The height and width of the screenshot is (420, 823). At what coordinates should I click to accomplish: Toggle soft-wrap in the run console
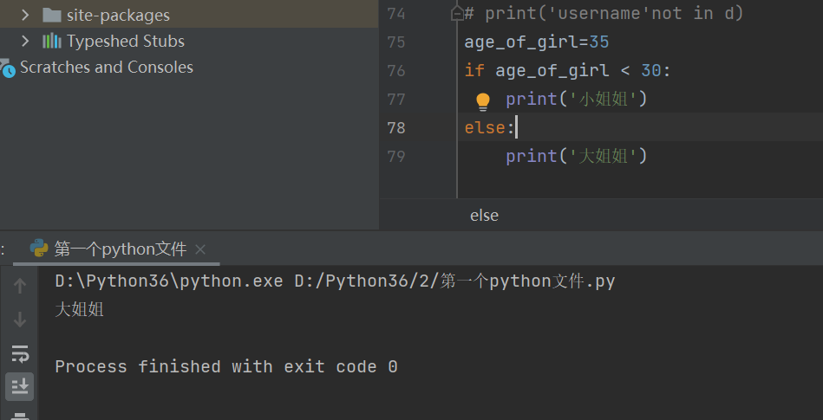[x=21, y=352]
